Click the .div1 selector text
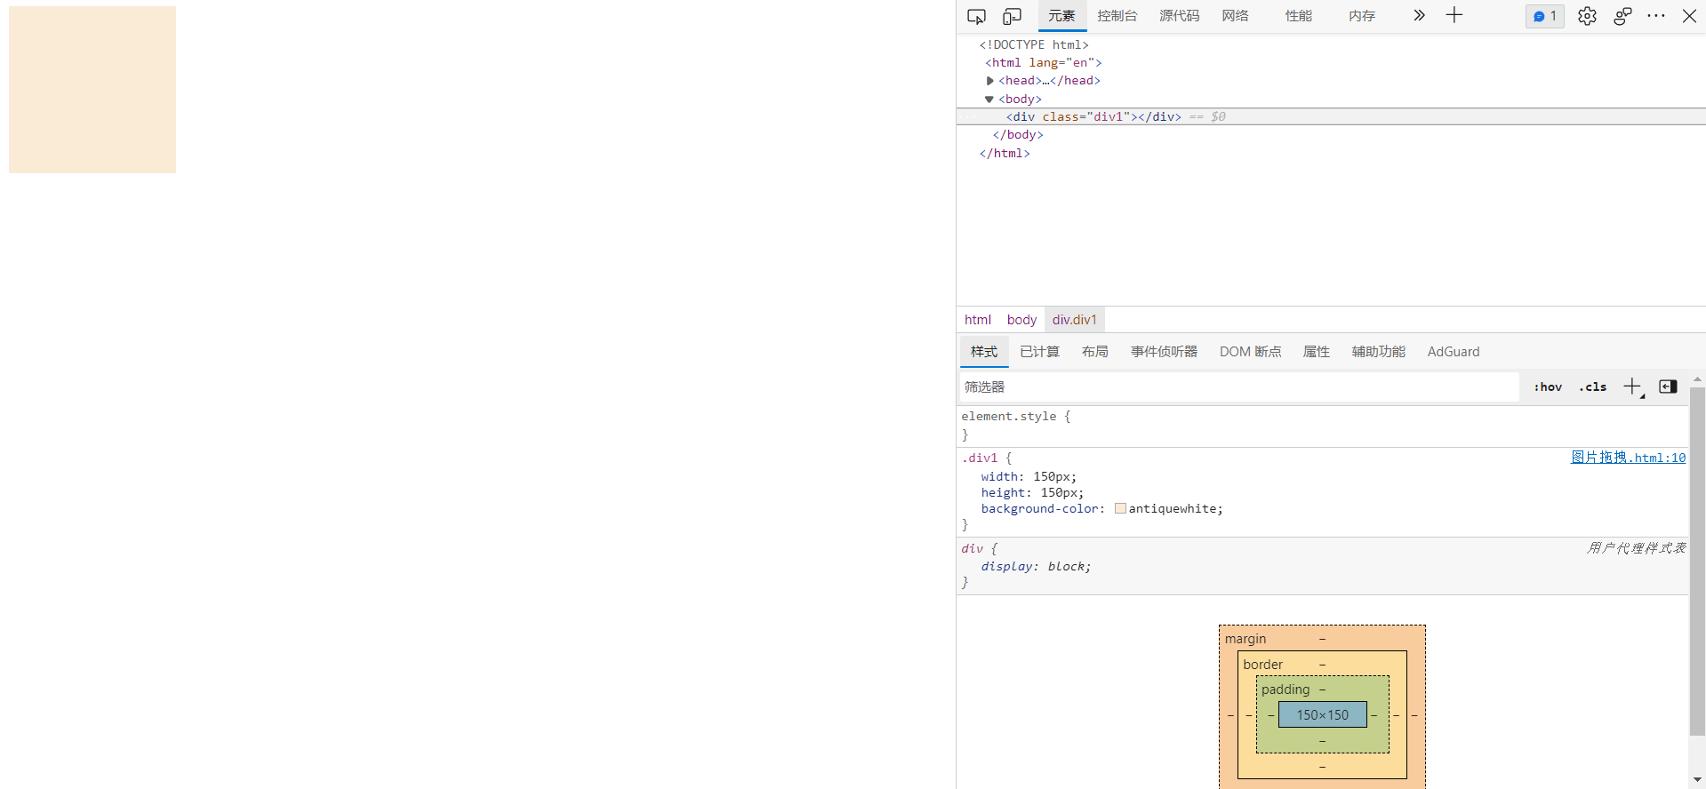 coord(980,458)
